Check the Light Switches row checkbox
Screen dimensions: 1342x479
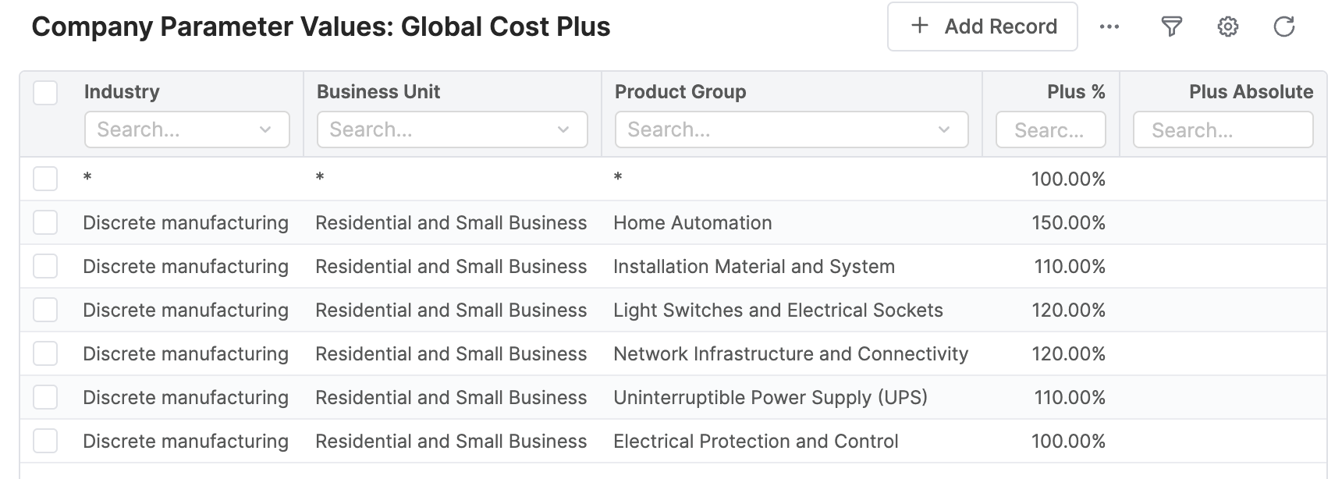click(x=45, y=310)
